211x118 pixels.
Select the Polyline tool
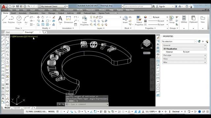11,19
